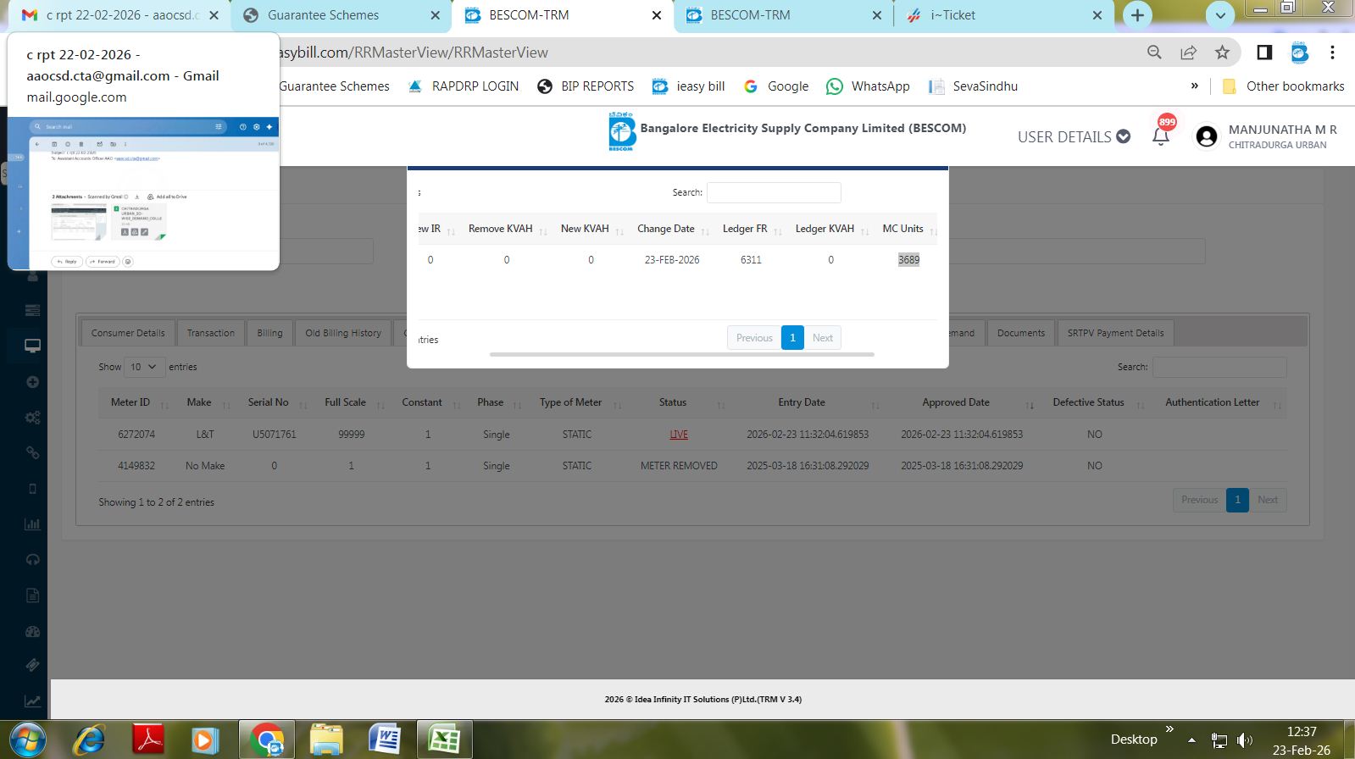
Task: Launch Internet Explorer from the taskbar
Action: pos(89,740)
